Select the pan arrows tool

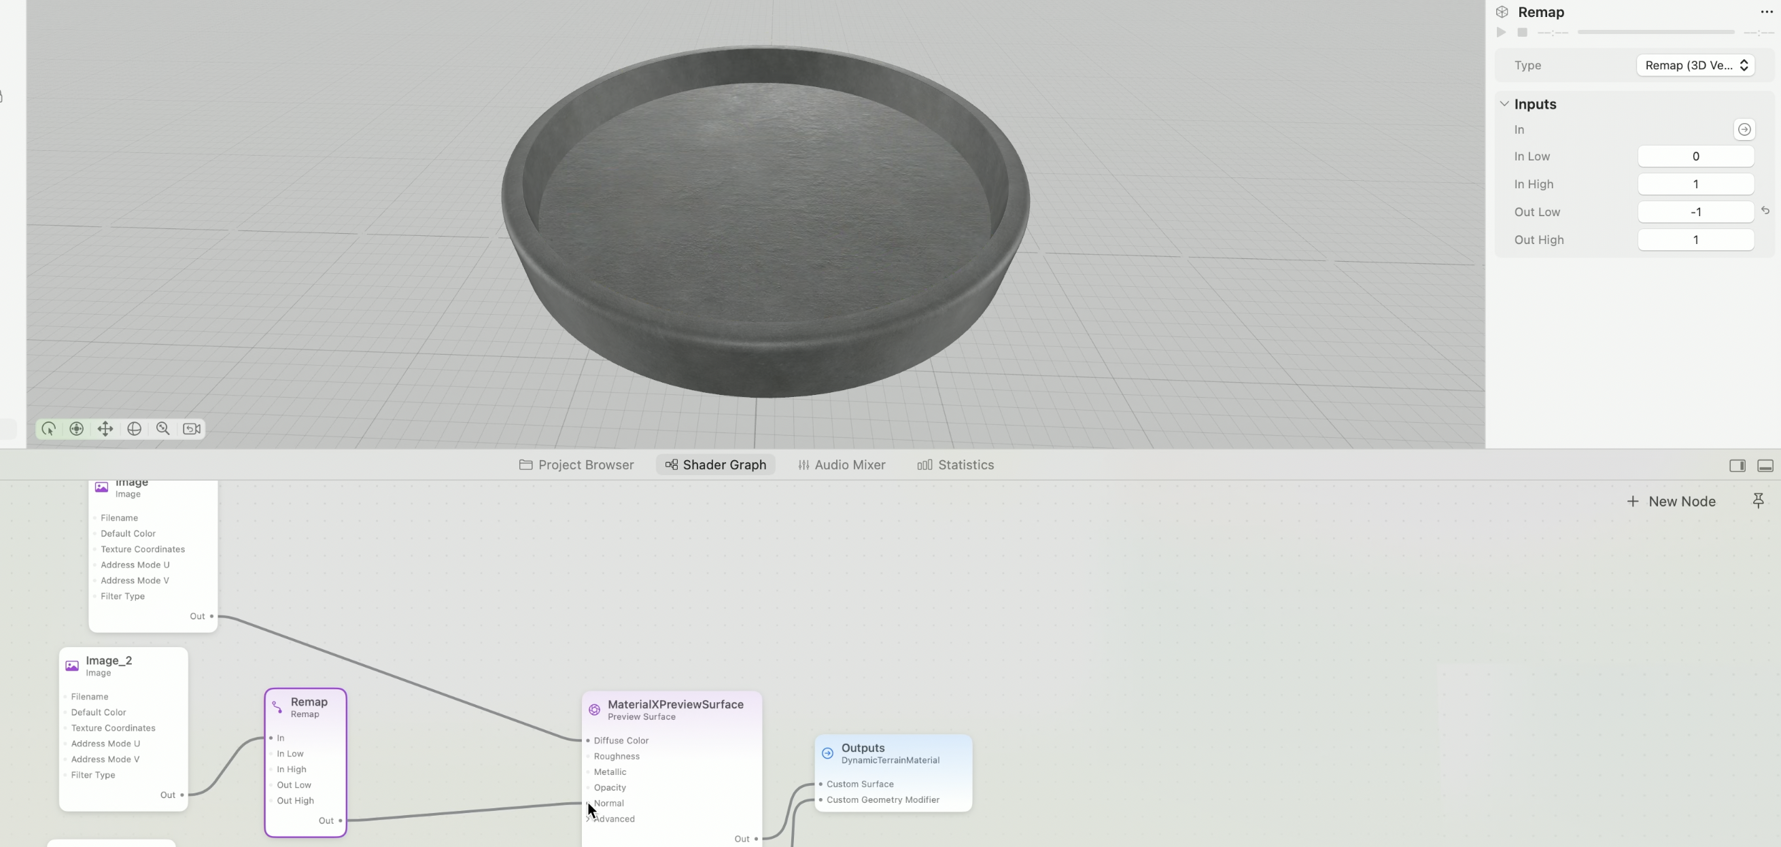[105, 429]
